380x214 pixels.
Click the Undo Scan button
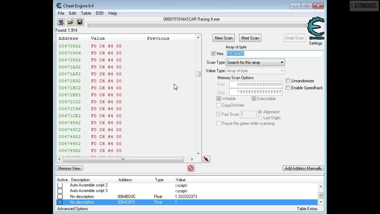click(x=294, y=38)
